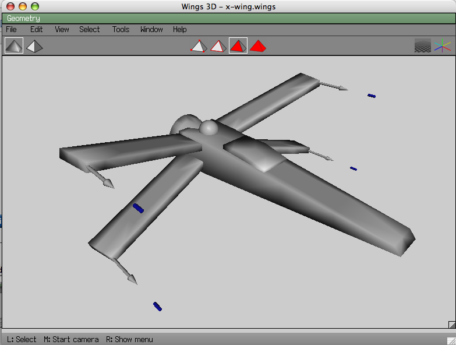Click the green zoom window button
456x345 pixels.
(35, 6)
